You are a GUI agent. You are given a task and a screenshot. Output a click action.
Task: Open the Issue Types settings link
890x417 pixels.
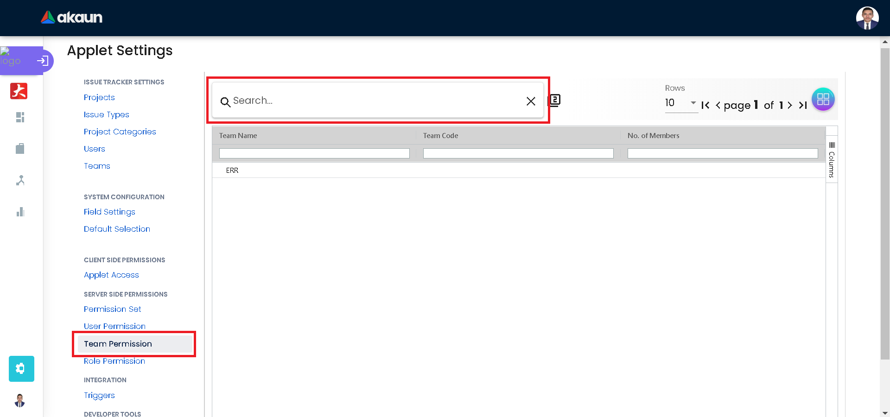click(107, 114)
